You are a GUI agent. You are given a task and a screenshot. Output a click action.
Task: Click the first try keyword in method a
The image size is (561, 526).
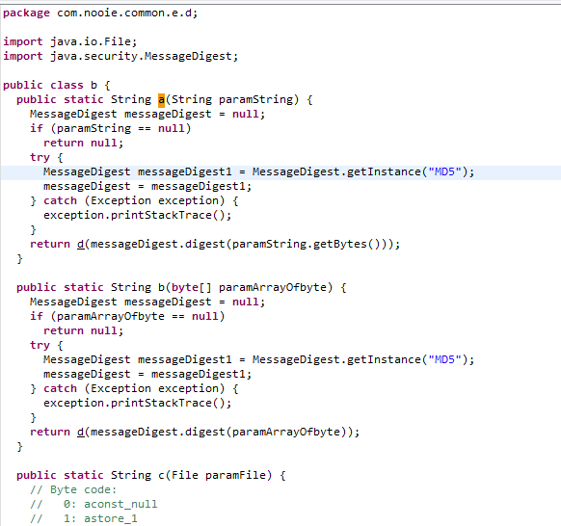coord(40,158)
